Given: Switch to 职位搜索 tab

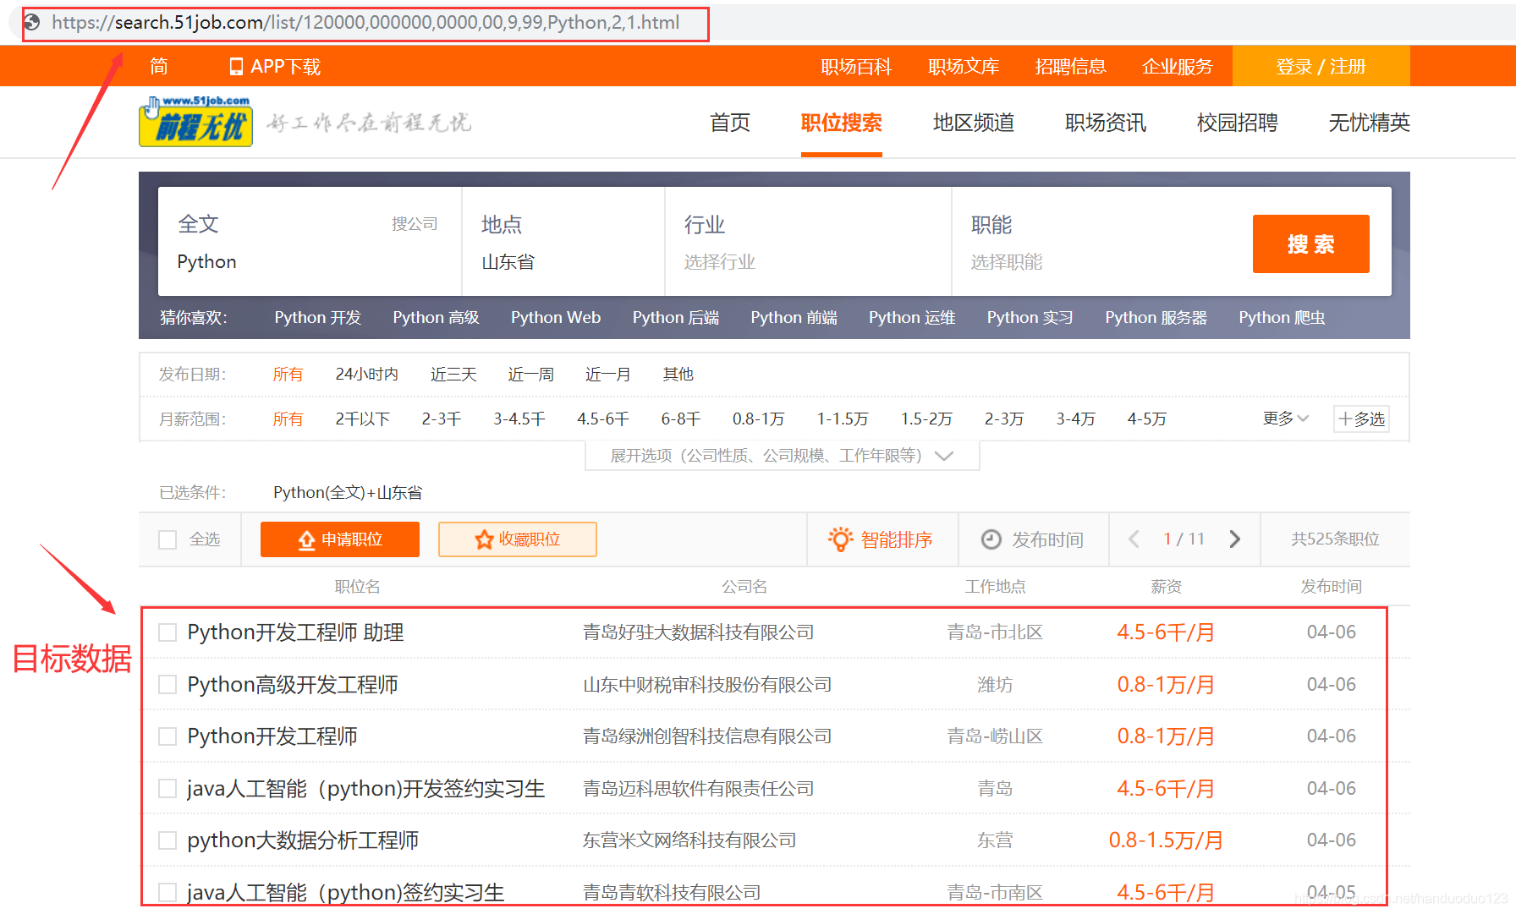Looking at the screenshot, I should (842, 123).
